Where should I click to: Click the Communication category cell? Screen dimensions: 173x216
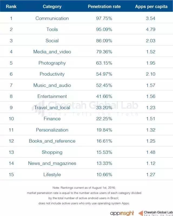(x=52, y=18)
